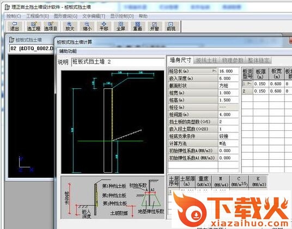Open the 整体稳定 tab

coord(258,61)
